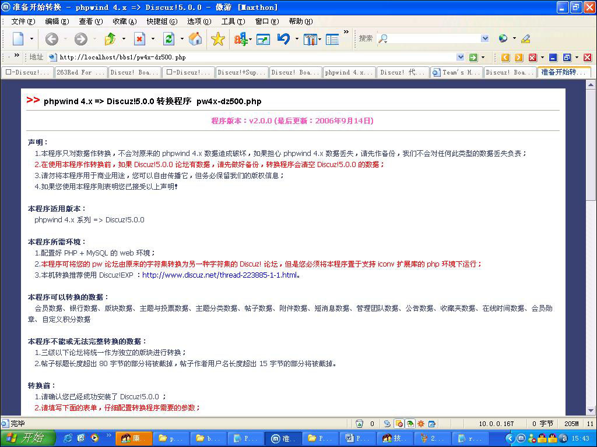
Task: Open the Refresh dropdown arrow
Action: pos(182,39)
